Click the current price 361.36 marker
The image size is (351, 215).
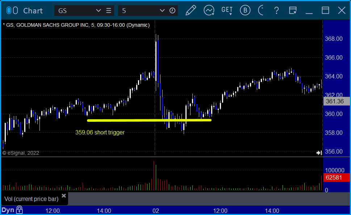click(337, 102)
